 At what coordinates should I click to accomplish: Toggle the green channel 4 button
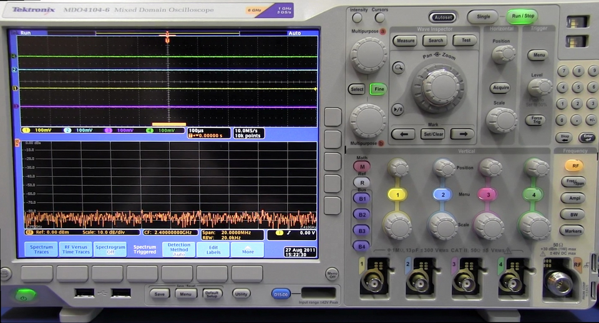tap(533, 195)
